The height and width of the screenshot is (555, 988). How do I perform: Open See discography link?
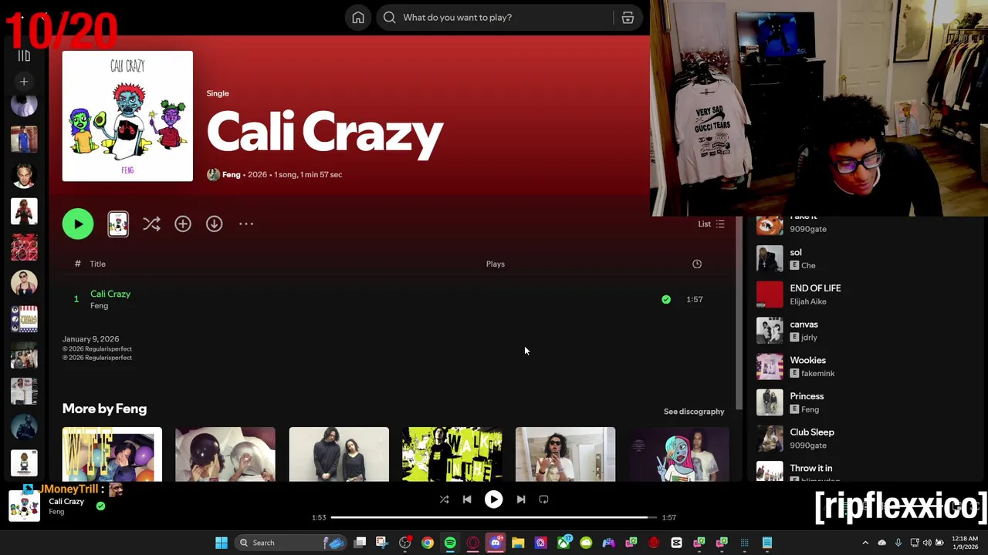pyautogui.click(x=694, y=411)
